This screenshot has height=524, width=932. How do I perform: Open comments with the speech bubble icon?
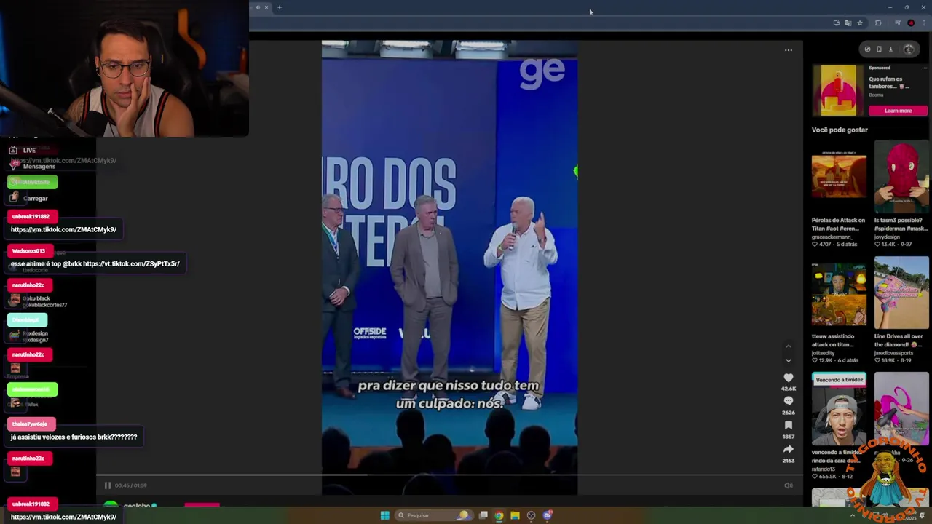(x=788, y=401)
